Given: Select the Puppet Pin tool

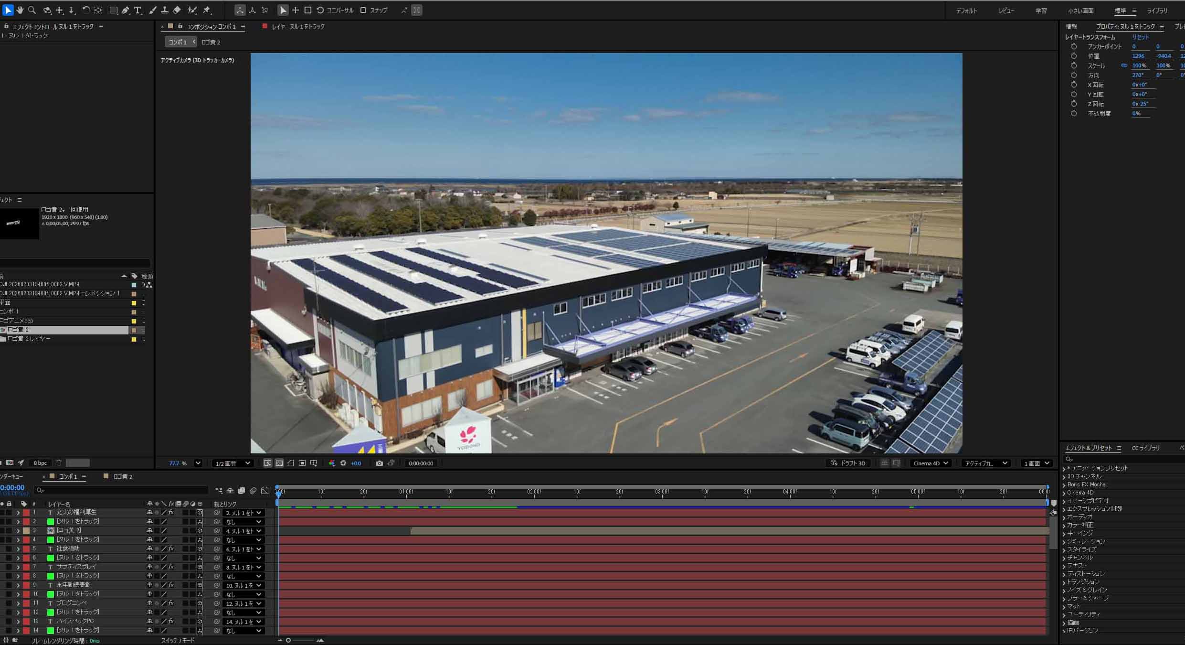Looking at the screenshot, I should pos(207,10).
